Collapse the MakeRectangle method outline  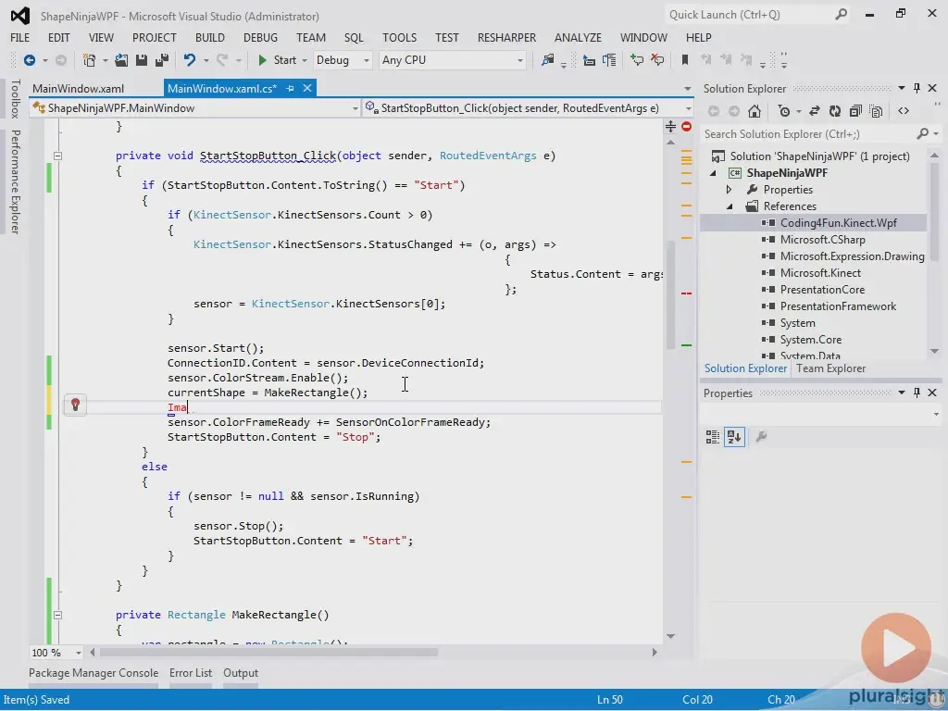57,615
